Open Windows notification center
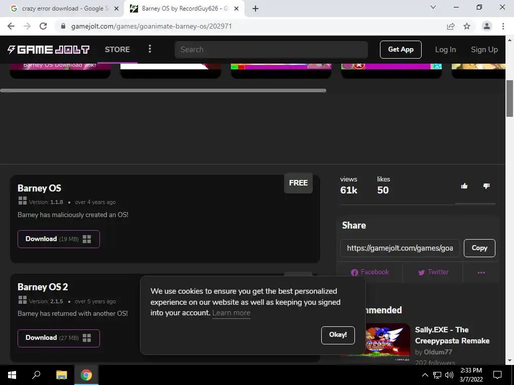The height and width of the screenshot is (385, 514). click(x=497, y=375)
